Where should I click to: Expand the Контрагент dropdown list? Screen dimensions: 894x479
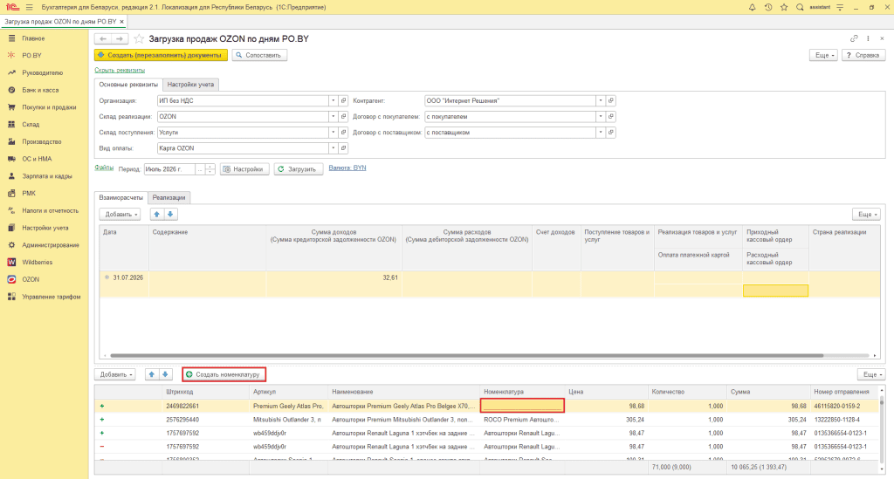(x=601, y=100)
